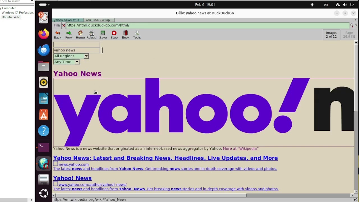This screenshot has width=359, height=202.
Task: Click the search box containing "yahoo news"
Action: pyautogui.click(x=77, y=50)
